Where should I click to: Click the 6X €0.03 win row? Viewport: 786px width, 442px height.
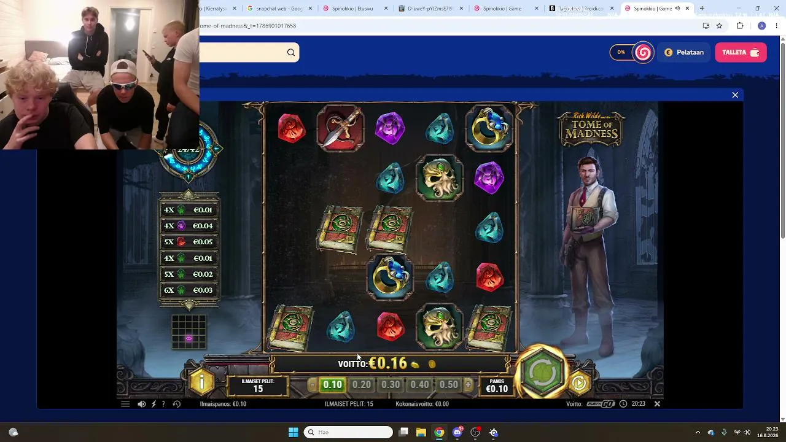click(x=189, y=290)
